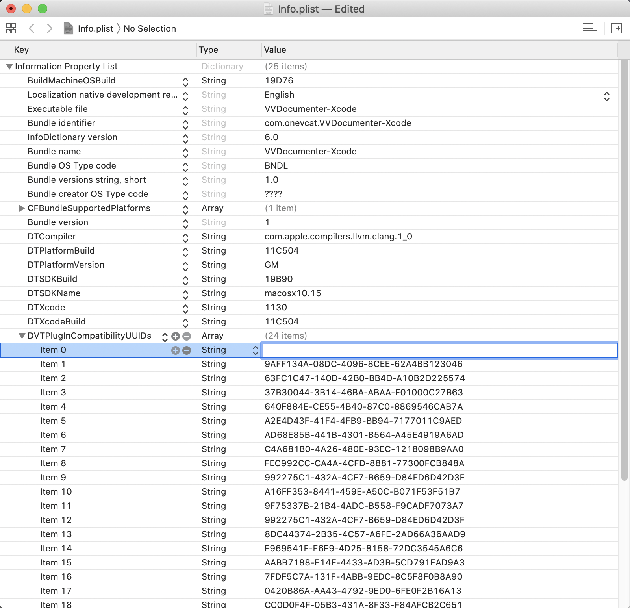Click value 19D76
630x608 pixels.
point(279,81)
